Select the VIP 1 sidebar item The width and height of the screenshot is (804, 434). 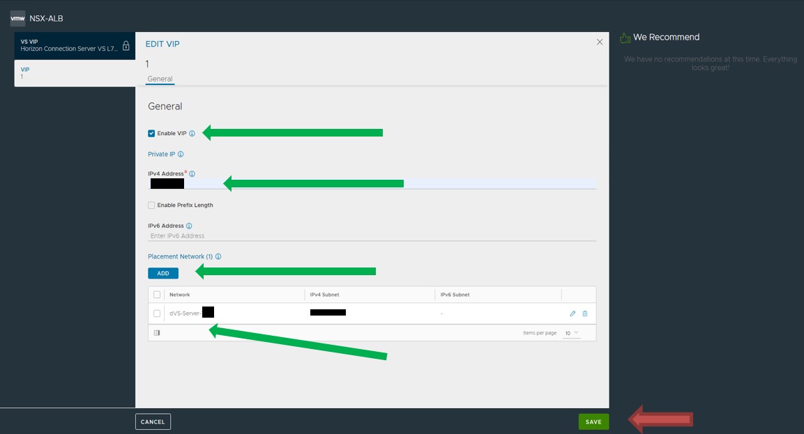click(x=75, y=73)
